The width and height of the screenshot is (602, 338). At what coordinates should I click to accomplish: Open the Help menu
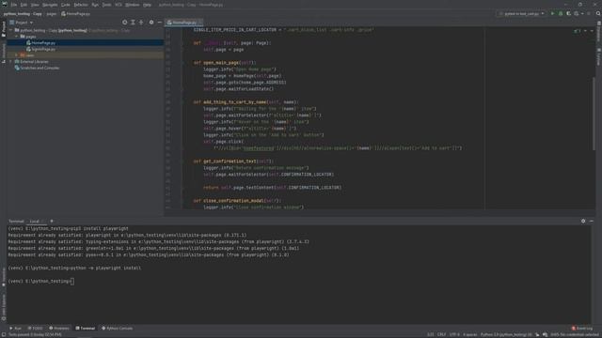(x=147, y=5)
